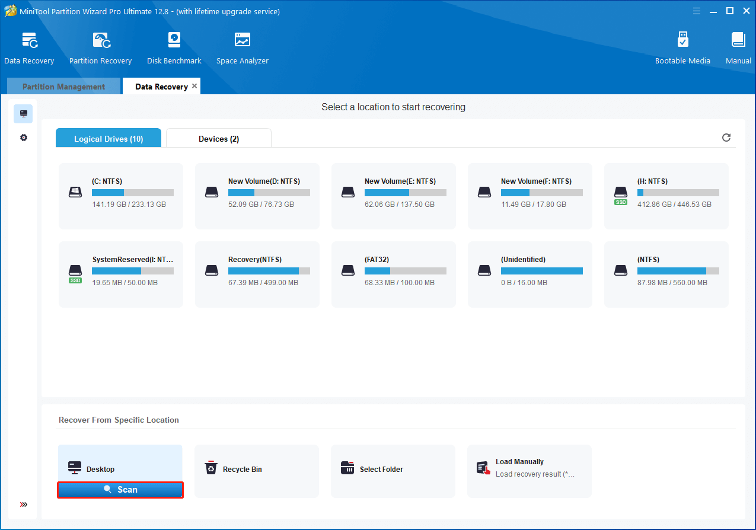
Task: Select the (H: NTFS) drive label
Action: pyautogui.click(x=653, y=181)
